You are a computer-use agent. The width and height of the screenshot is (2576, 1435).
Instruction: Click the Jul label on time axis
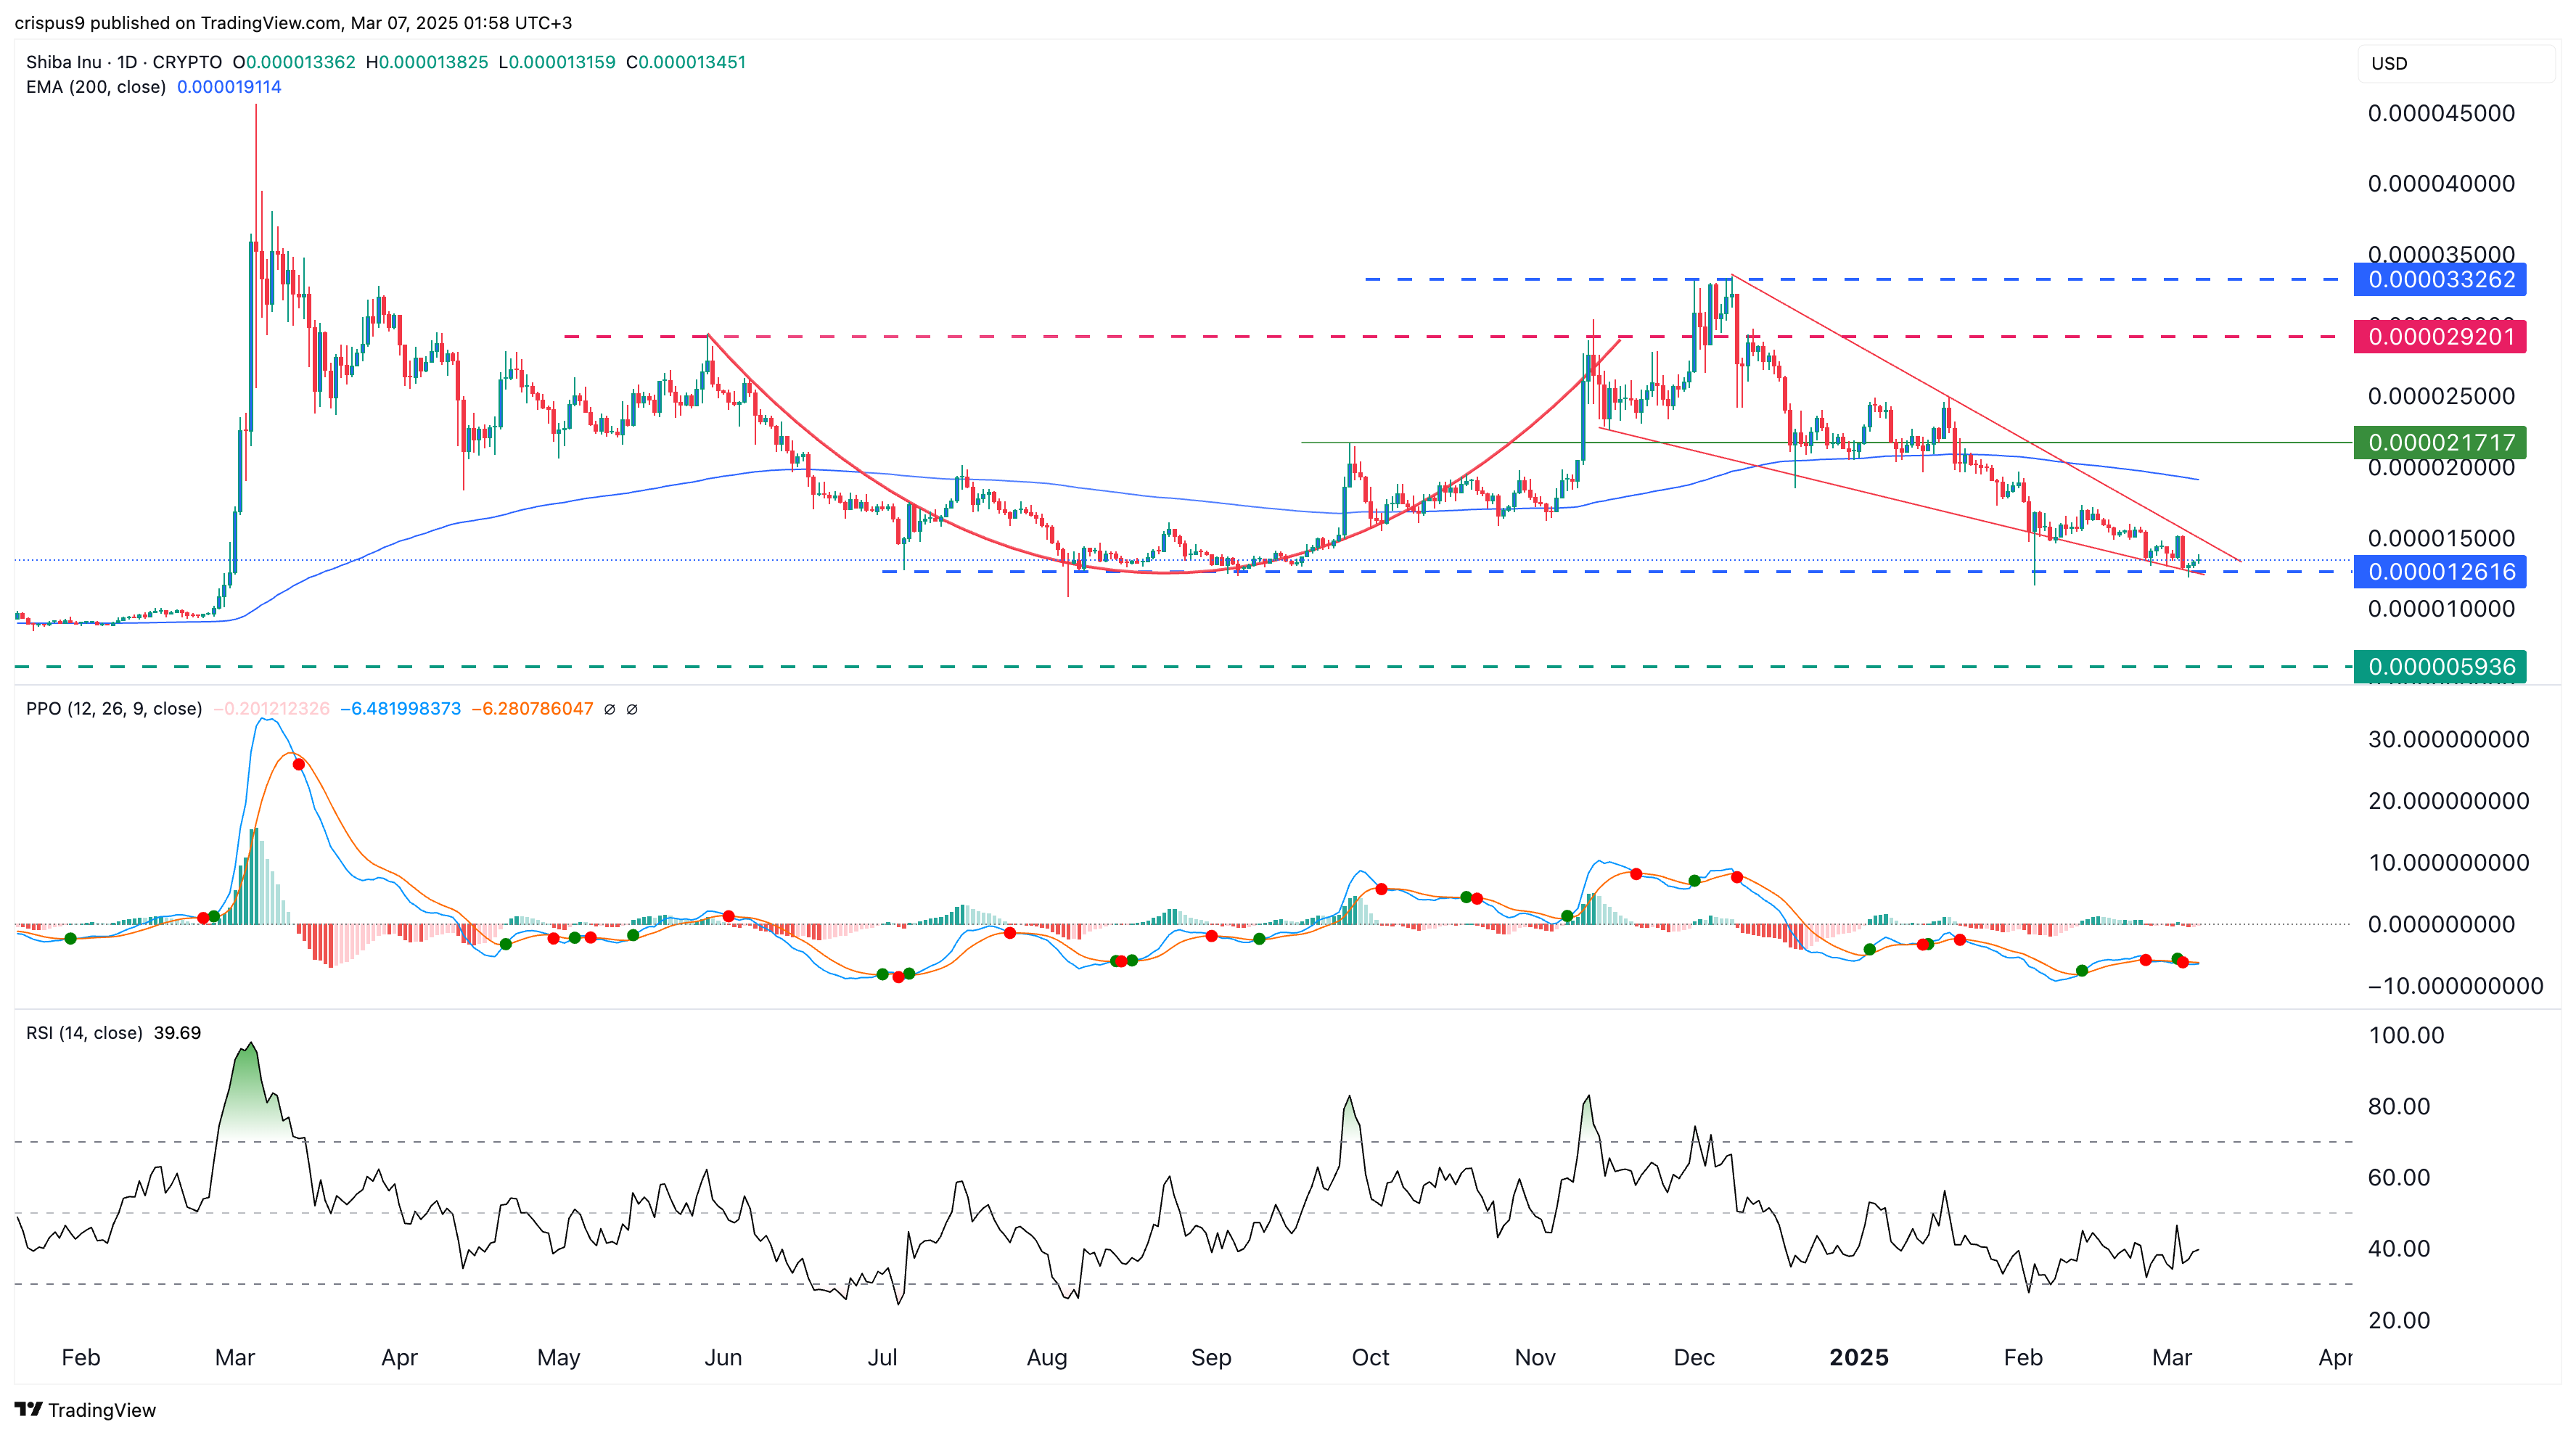882,1358
